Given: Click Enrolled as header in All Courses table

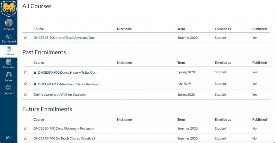Looking at the screenshot, I should coord(223,29).
